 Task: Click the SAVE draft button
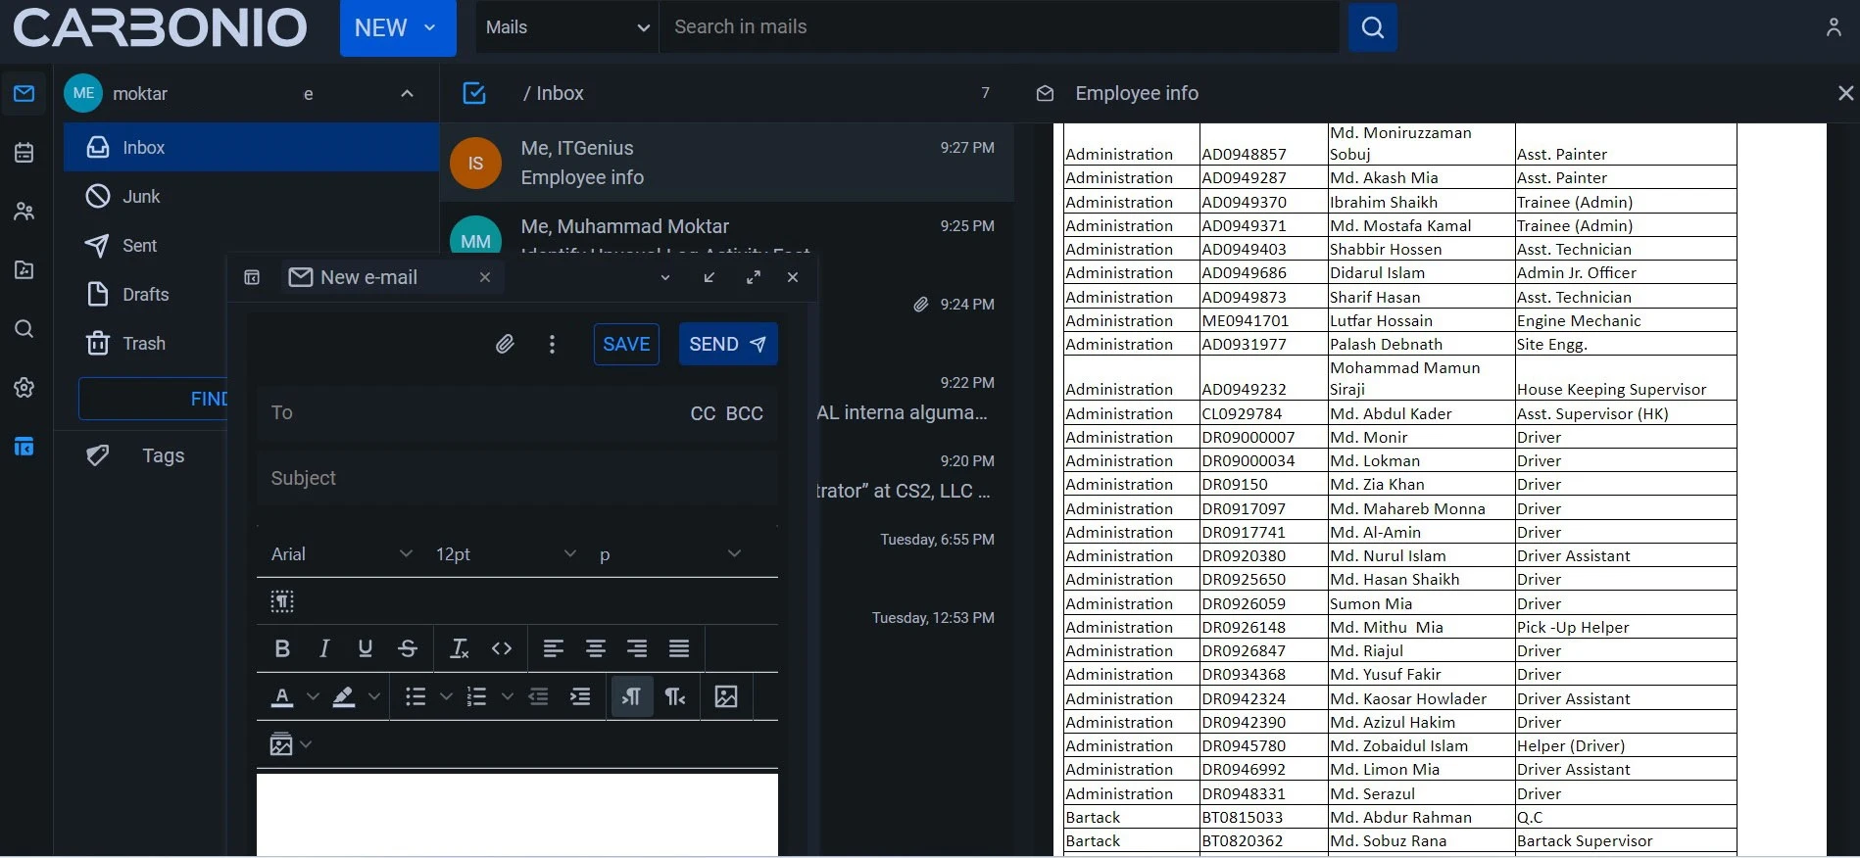tap(626, 344)
